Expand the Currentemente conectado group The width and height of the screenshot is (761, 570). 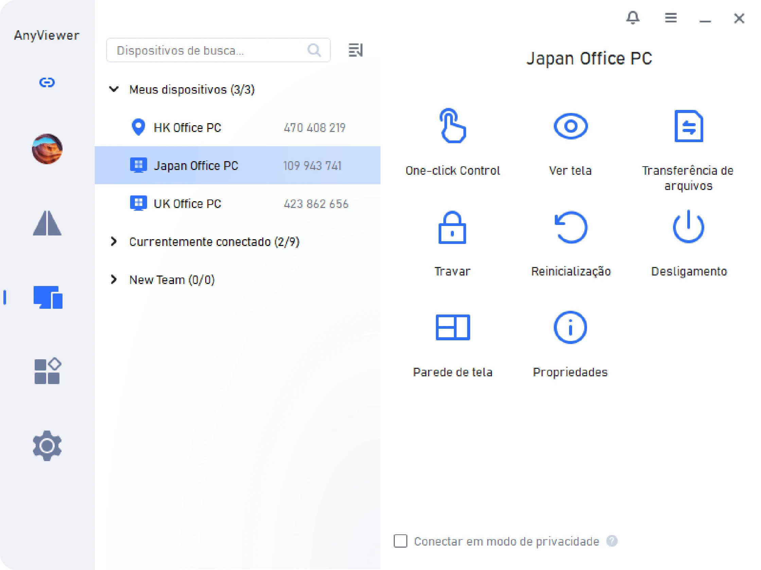114,242
